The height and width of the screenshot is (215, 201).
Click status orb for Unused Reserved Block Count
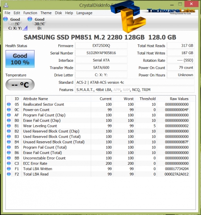coord(9,142)
